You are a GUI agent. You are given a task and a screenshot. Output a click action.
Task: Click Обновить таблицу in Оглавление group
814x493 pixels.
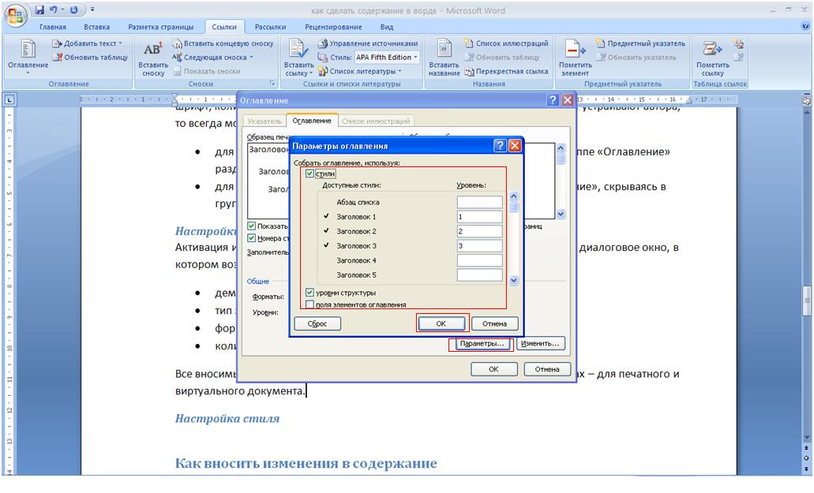point(90,57)
